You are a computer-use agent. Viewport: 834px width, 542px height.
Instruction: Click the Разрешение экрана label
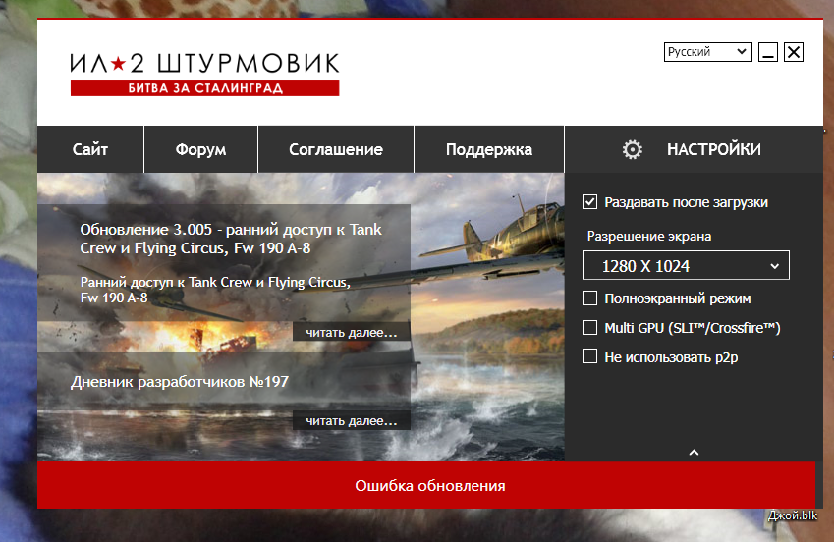[x=649, y=237]
